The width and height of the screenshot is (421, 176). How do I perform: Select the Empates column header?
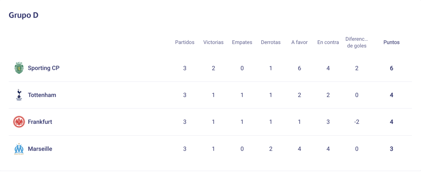click(242, 42)
